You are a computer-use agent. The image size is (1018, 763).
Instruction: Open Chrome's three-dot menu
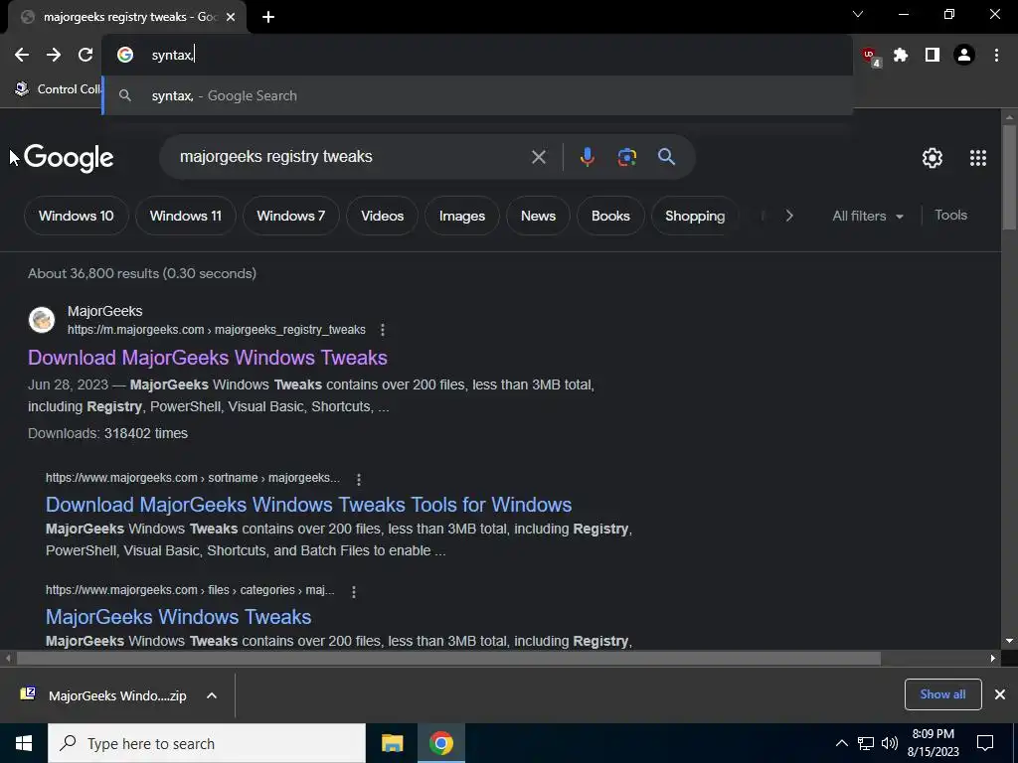(996, 56)
